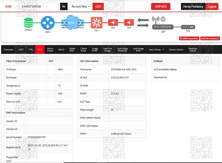Click the ONU Admin Status label
The width and height of the screenshot is (222, 163).
(90, 118)
